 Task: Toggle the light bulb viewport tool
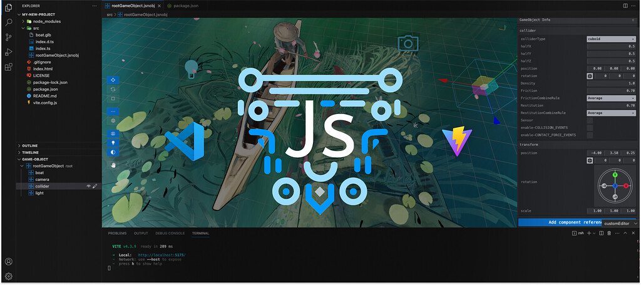pyautogui.click(x=113, y=143)
